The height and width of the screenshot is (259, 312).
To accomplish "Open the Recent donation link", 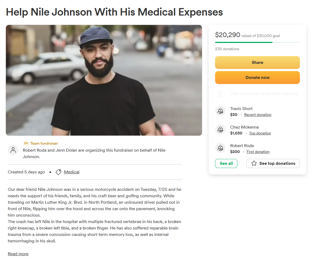I will point(257,115).
